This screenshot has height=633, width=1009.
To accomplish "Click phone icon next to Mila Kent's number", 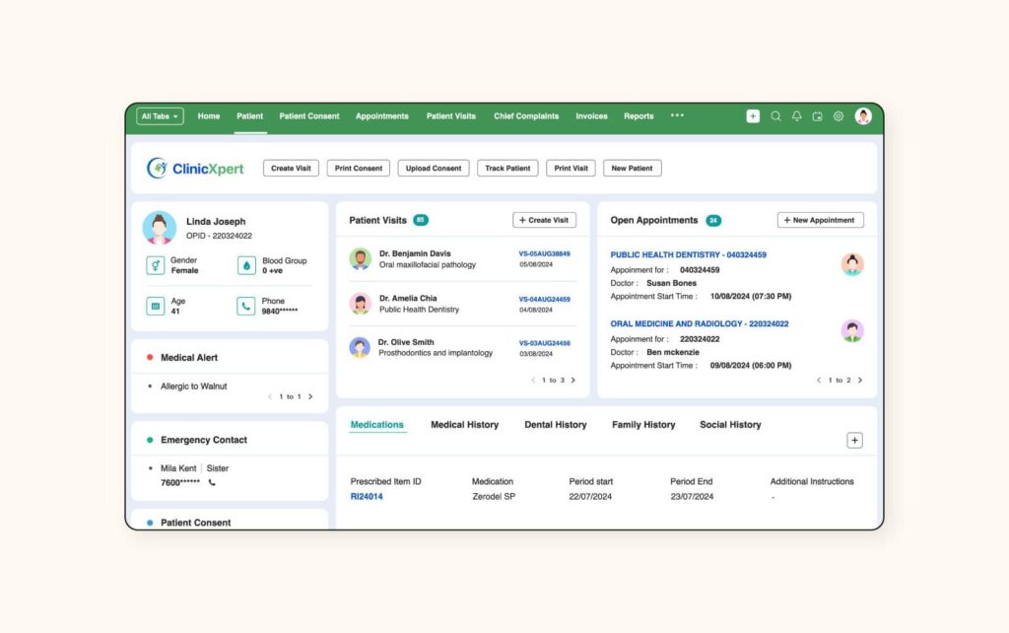I will [x=212, y=482].
